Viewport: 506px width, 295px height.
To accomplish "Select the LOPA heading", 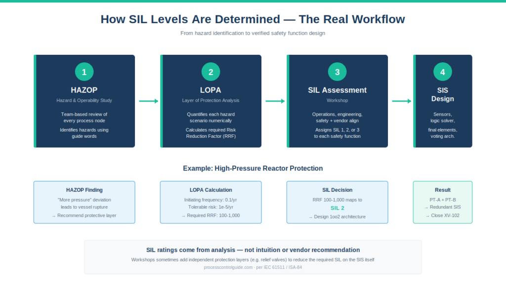I will click(211, 90).
